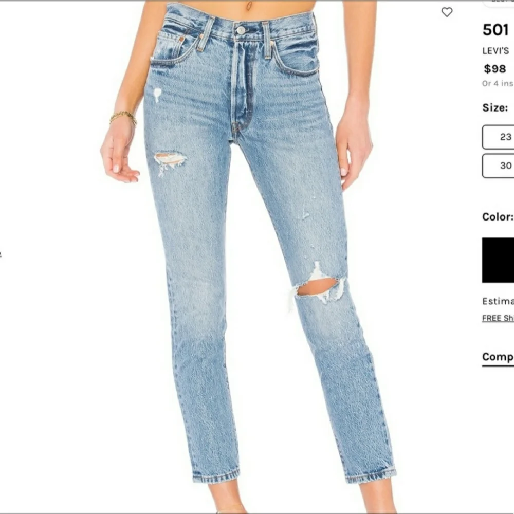The height and width of the screenshot is (514, 514).
Task: Open the Or 4 installments info
Action: pyautogui.click(x=498, y=84)
